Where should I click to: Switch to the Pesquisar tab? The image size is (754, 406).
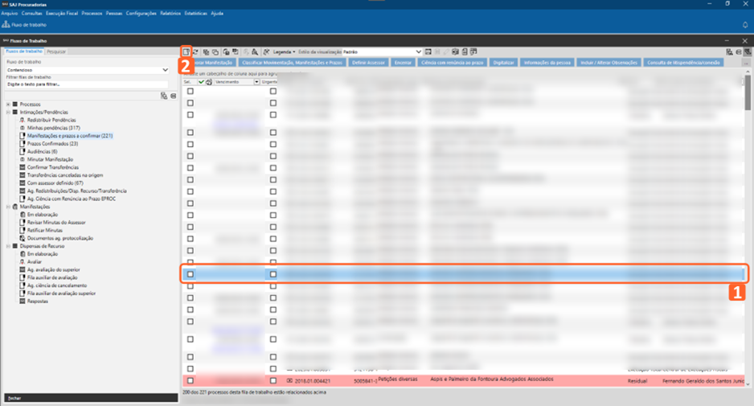click(56, 51)
